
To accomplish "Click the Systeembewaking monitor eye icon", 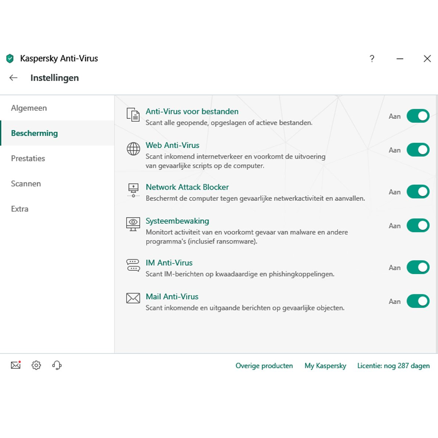I will 133,224.
